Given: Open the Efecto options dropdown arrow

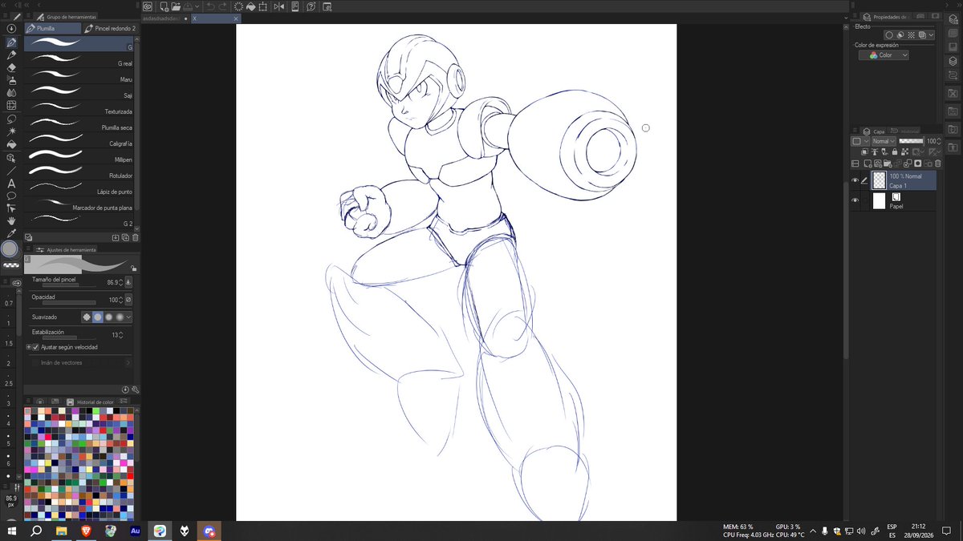Looking at the screenshot, I should click(x=931, y=35).
